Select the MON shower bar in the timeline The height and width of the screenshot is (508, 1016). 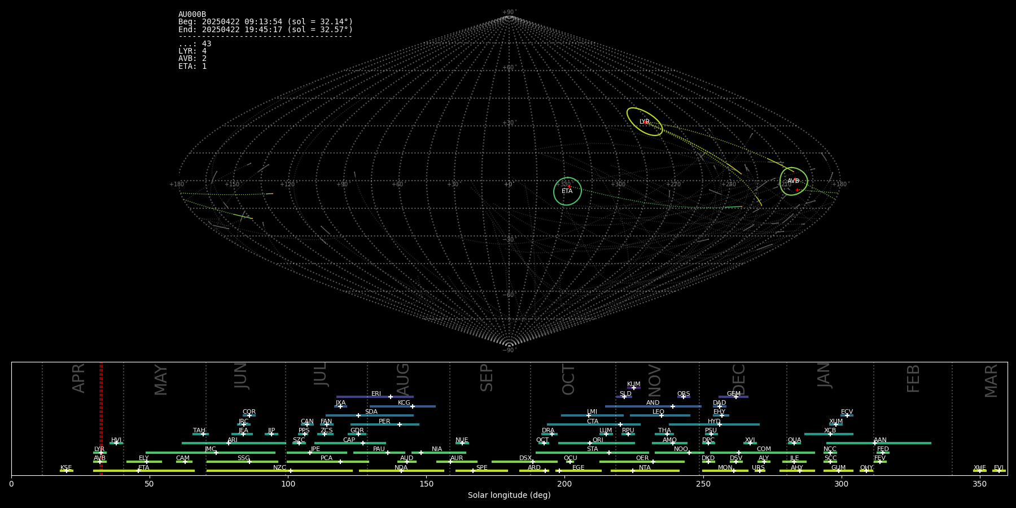[725, 471]
